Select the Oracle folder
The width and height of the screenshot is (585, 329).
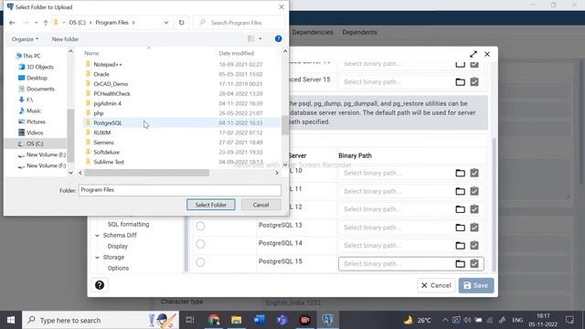tap(101, 74)
